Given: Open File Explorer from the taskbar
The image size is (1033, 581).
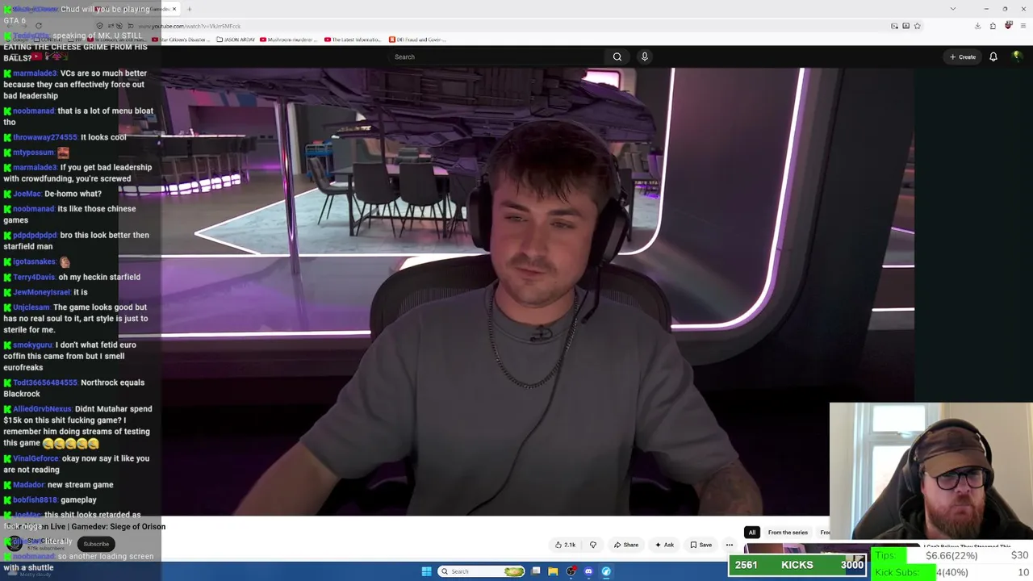Looking at the screenshot, I should tap(553, 571).
